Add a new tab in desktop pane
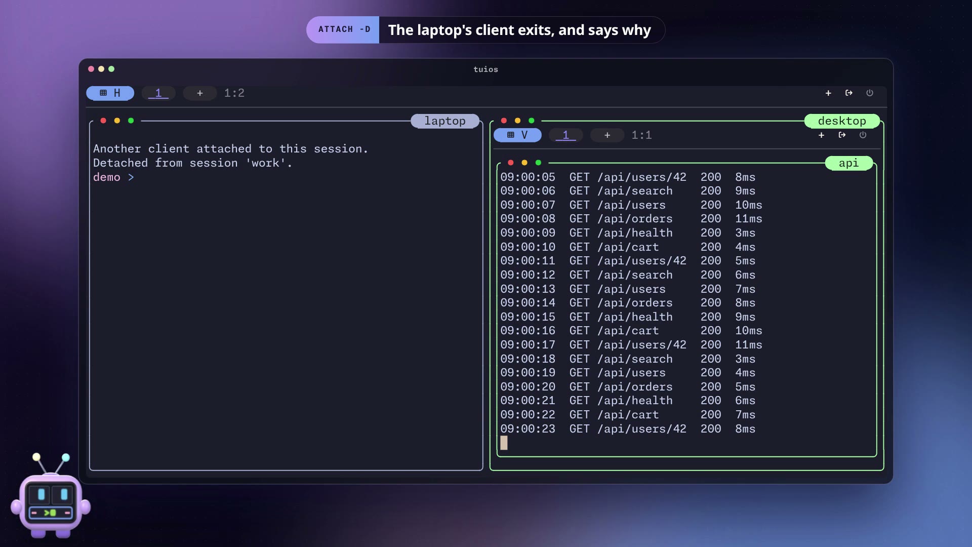The height and width of the screenshot is (547, 972). coord(607,135)
